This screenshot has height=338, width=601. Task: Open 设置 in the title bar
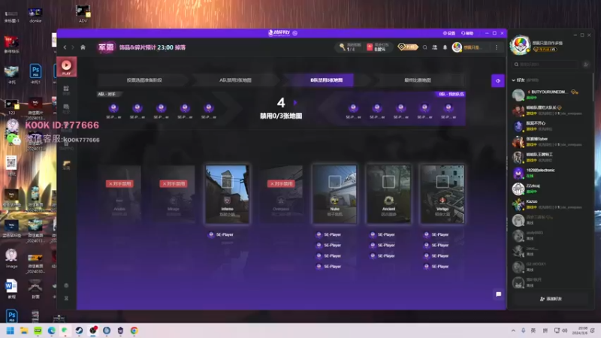tap(448, 33)
